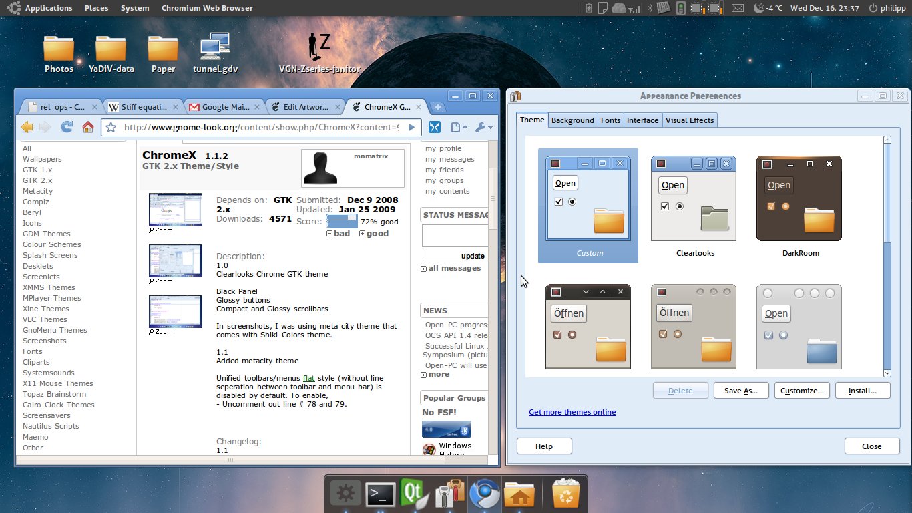Click the mail envelope tray icon
This screenshot has width=912, height=513.
(737, 8)
